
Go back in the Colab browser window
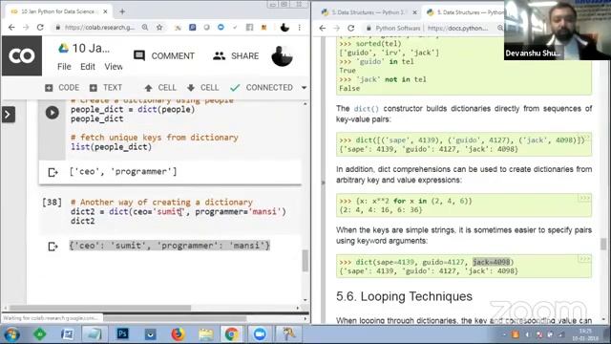(x=11, y=28)
